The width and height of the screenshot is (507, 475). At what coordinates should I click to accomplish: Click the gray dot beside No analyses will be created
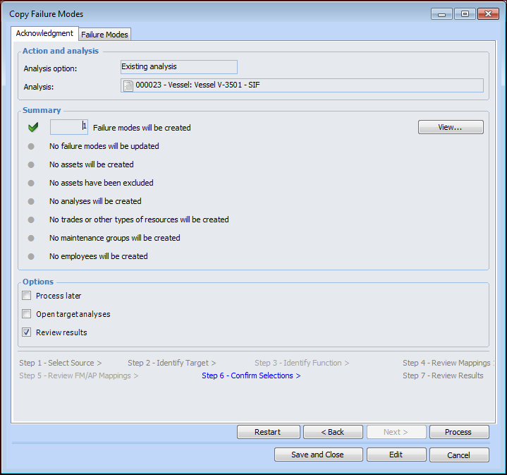tap(31, 201)
